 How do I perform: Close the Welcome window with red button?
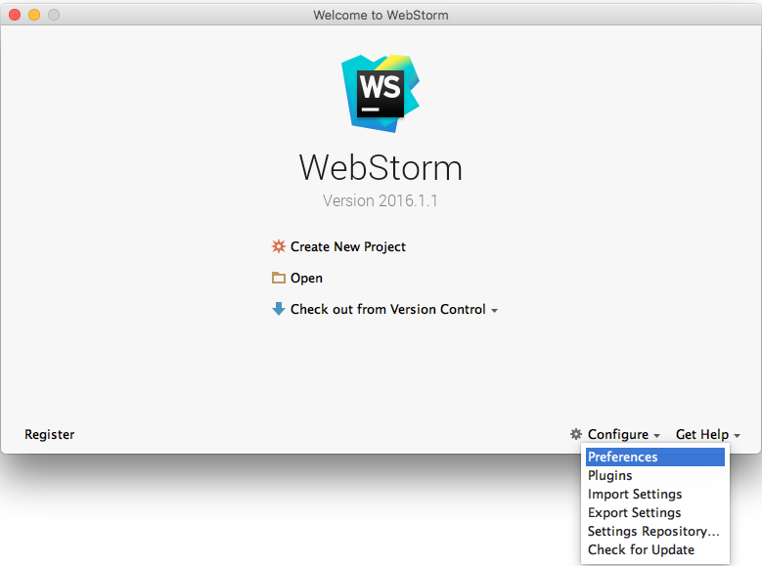click(x=13, y=15)
